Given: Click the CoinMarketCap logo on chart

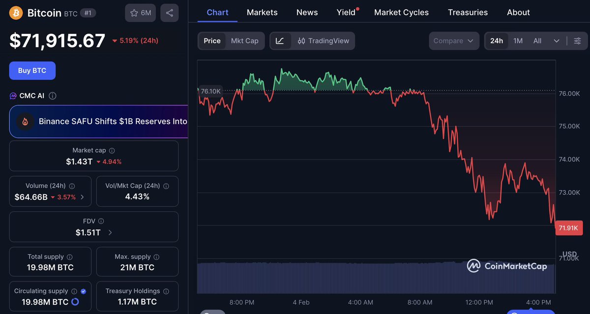Looking at the screenshot, I should [x=507, y=266].
